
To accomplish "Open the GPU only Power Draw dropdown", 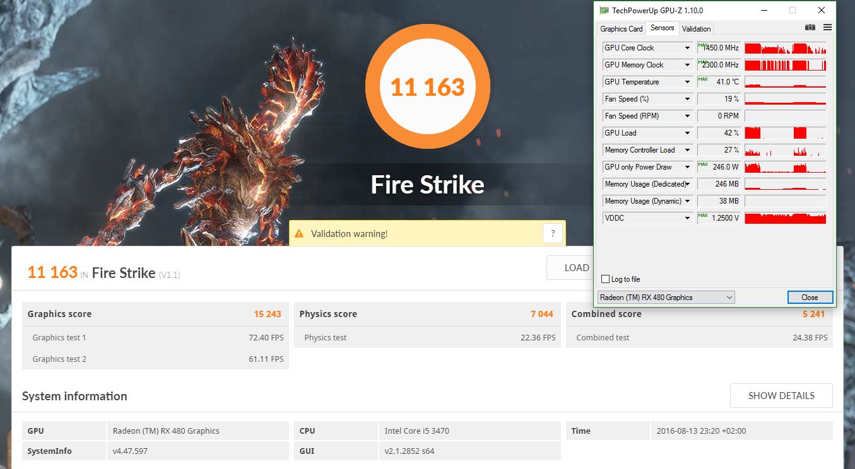I will pos(688,167).
